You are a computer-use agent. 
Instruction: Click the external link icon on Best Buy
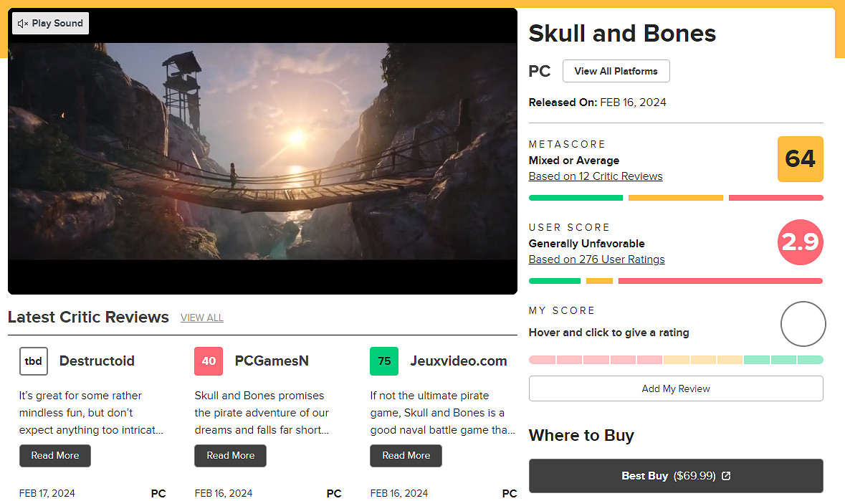pos(726,476)
